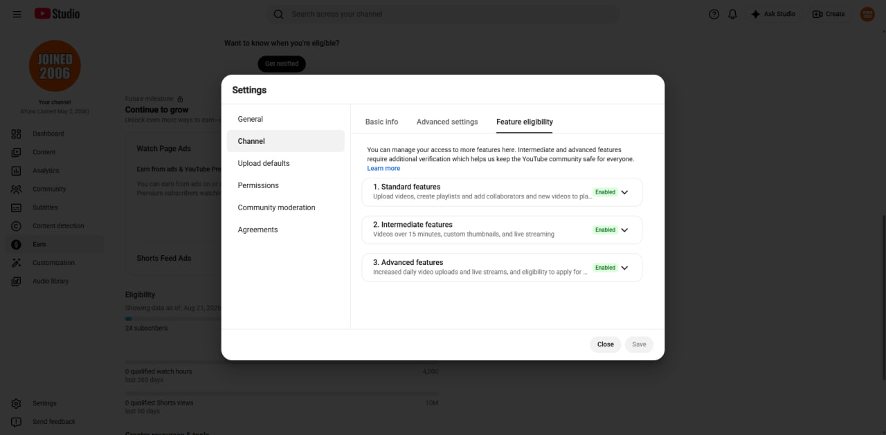Click the Dashboard sidebar icon

point(17,133)
